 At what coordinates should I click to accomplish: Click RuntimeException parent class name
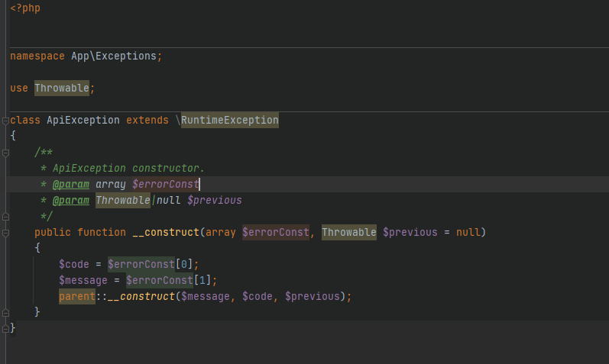tap(229, 121)
